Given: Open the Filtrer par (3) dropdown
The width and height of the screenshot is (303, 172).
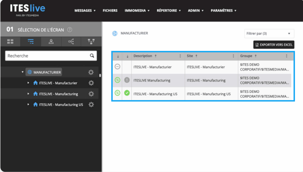Looking at the screenshot, I should pos(269,33).
